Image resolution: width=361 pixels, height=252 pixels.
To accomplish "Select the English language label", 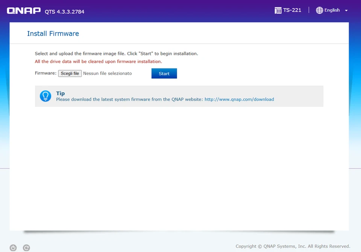I will [x=332, y=10].
